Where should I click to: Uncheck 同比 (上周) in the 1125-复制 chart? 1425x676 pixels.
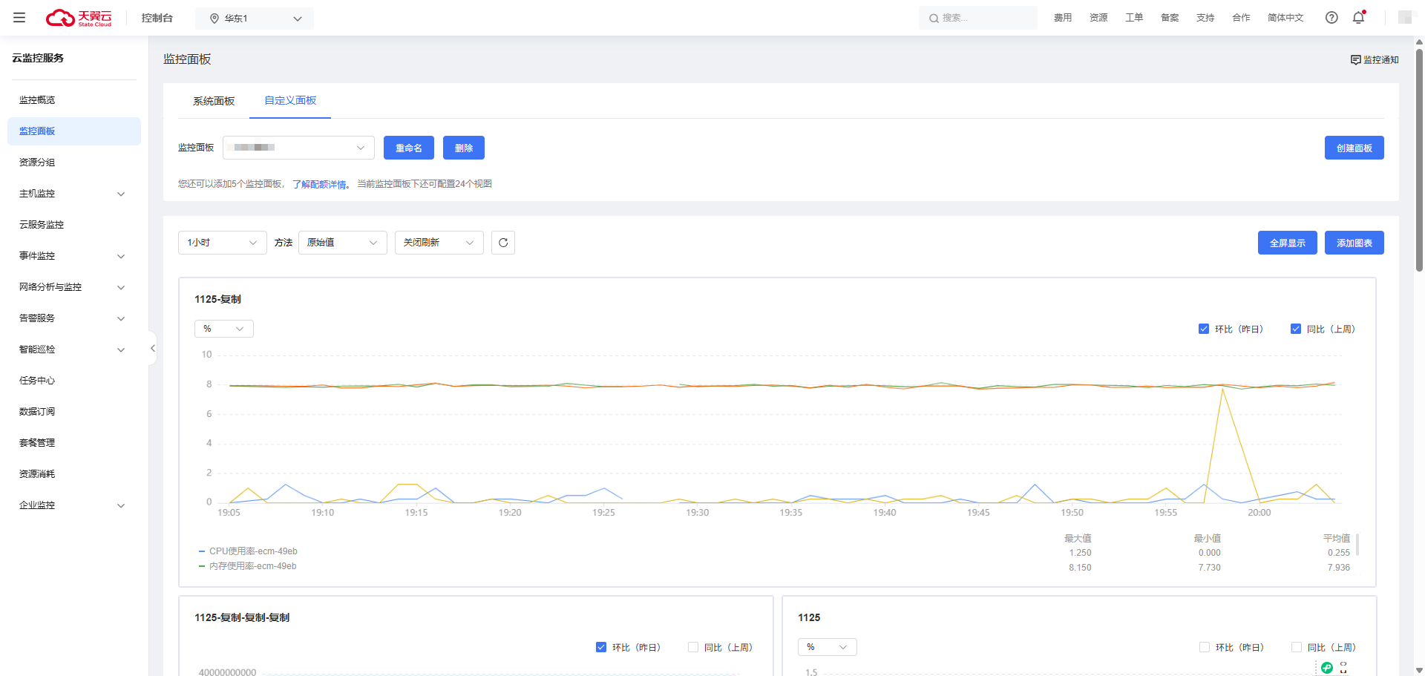click(x=1296, y=329)
